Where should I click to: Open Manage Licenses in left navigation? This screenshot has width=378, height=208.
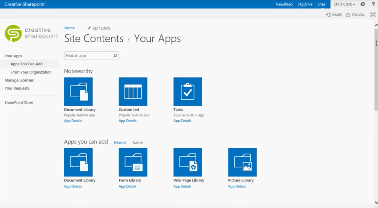[x=19, y=80]
